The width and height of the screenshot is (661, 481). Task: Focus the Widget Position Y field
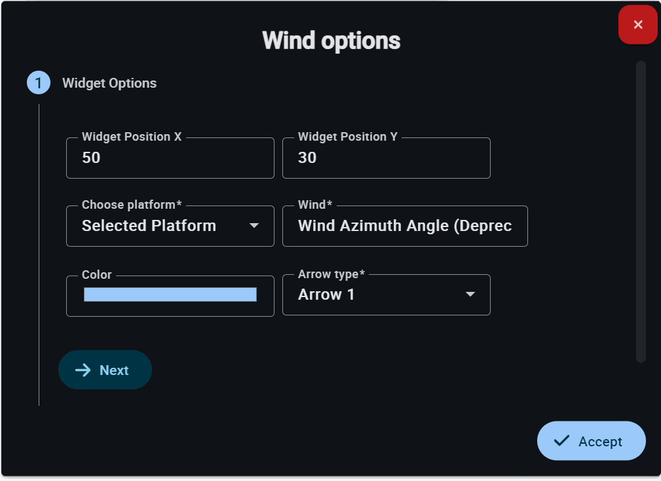386,158
